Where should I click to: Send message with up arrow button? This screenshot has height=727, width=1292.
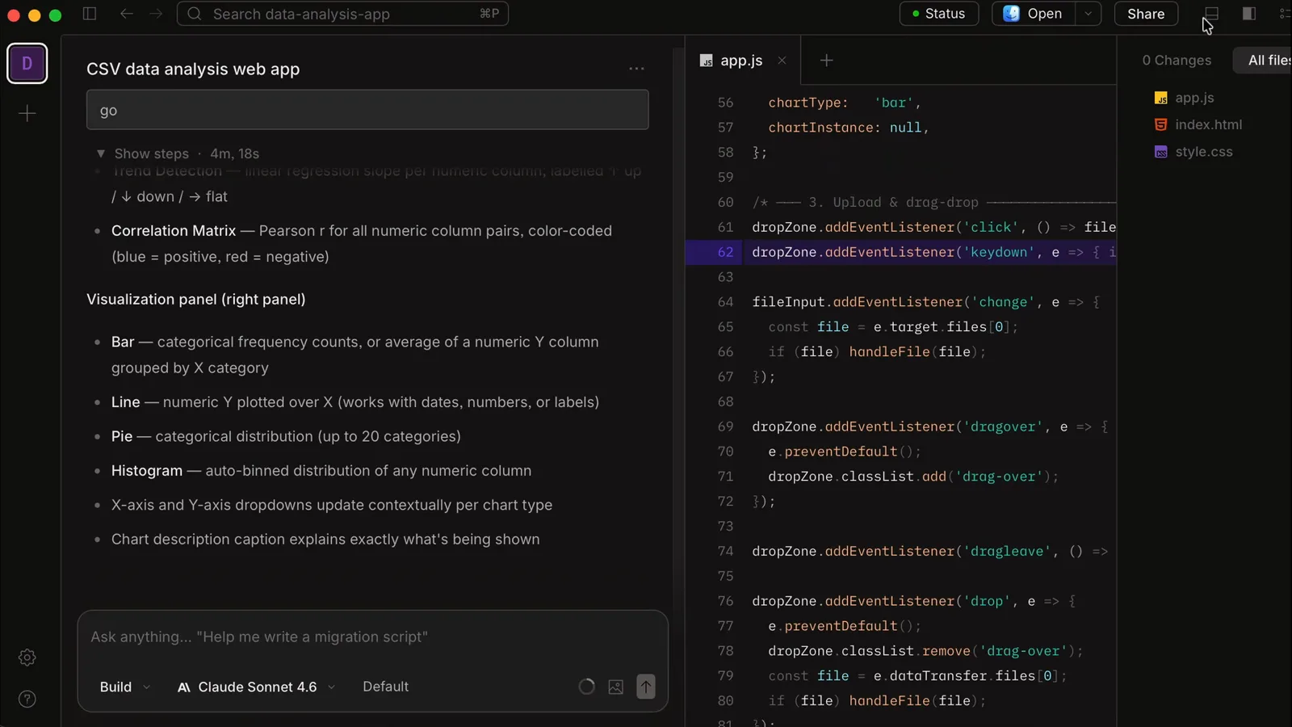646,687
